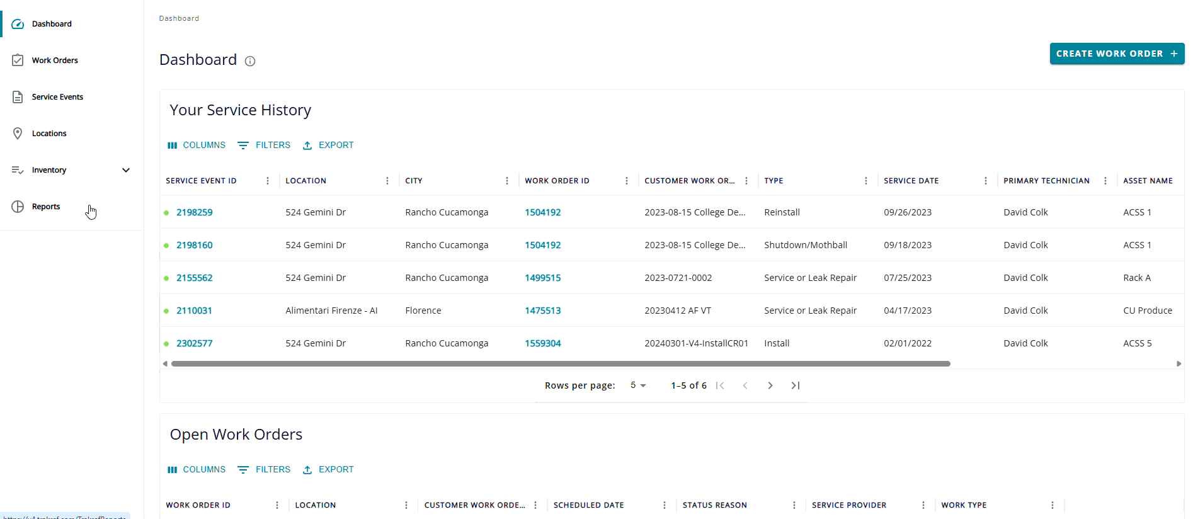The height and width of the screenshot is (519, 1193).
Task: Click Filters button in Open Work Orders
Action: coord(264,469)
